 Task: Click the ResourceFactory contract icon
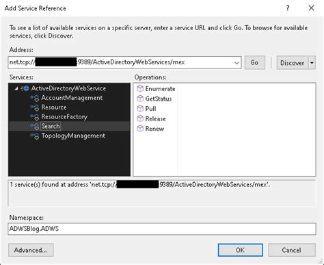[35, 117]
